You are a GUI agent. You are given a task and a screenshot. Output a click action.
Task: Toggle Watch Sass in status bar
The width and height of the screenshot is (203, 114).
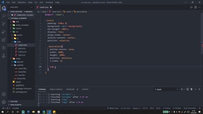(x=113, y=108)
